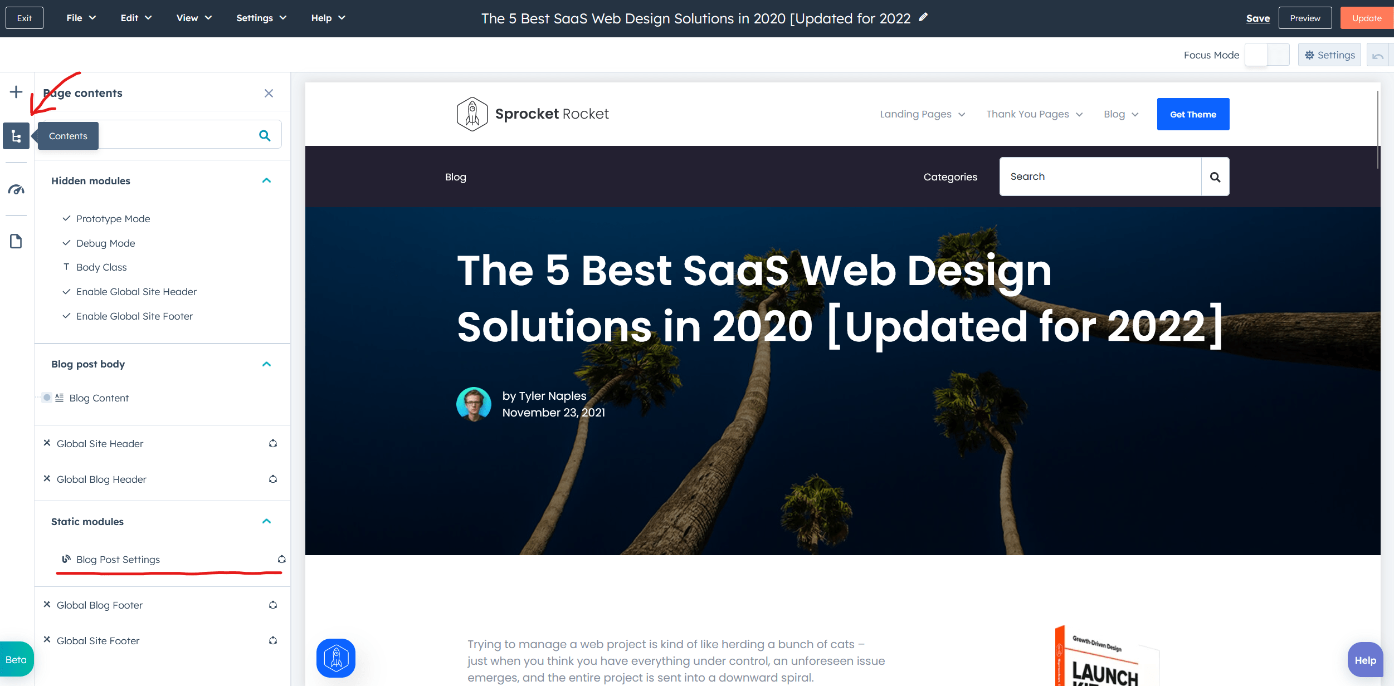1394x686 pixels.
Task: Open the Edit menu
Action: (135, 17)
